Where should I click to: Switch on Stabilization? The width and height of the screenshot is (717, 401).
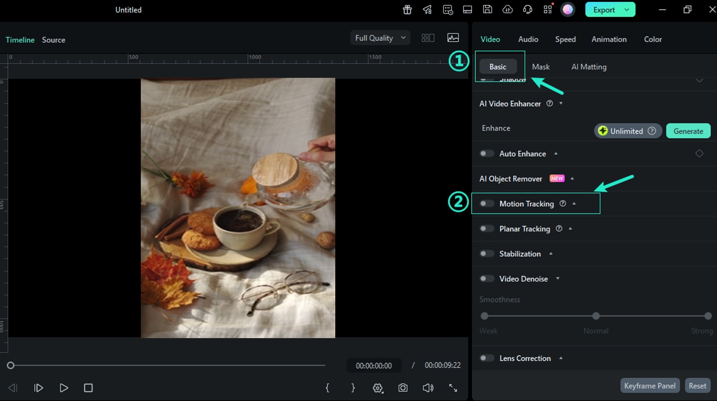pyautogui.click(x=487, y=254)
